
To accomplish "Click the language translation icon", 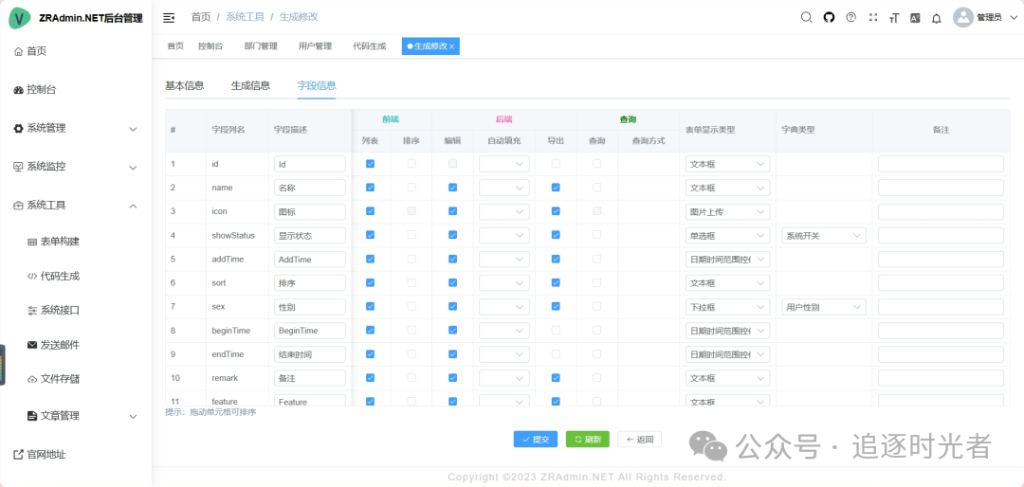I will click(x=915, y=17).
